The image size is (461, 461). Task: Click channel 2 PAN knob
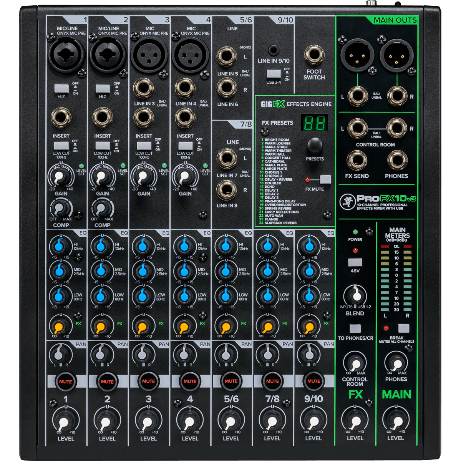101,354
